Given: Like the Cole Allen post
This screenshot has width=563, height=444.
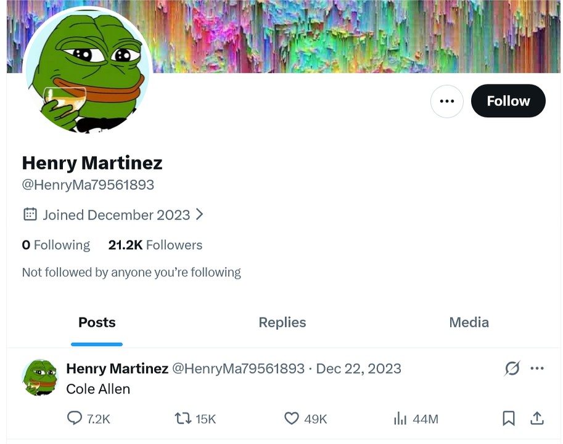Looking at the screenshot, I should tap(292, 419).
